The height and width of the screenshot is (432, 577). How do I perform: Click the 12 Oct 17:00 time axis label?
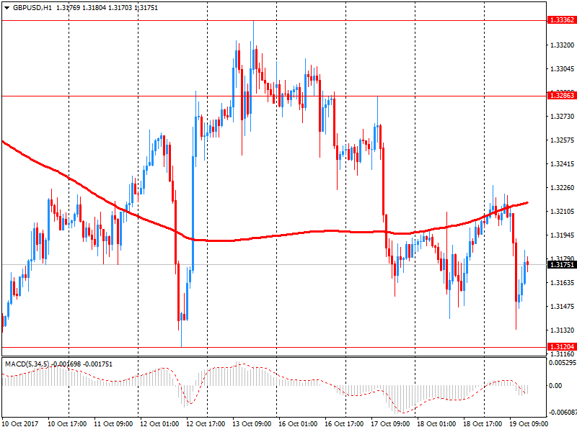point(206,424)
